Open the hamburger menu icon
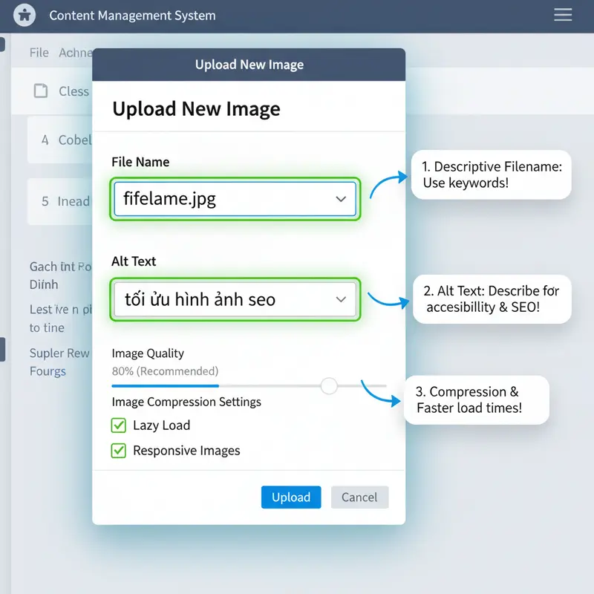 tap(564, 15)
